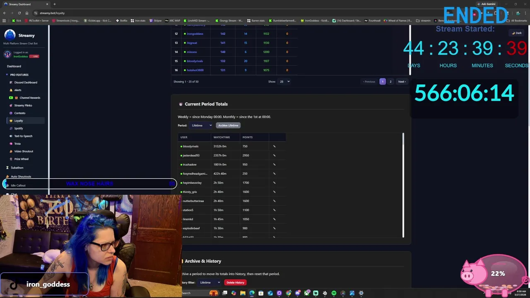Open Wheel of Names bookmark
Screen dimensions: 530x298
(397, 20)
